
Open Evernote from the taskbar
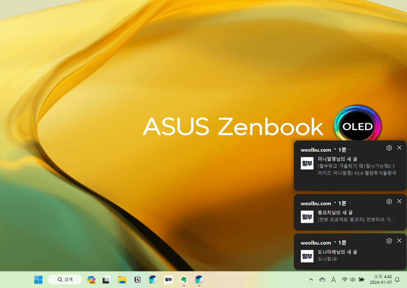(184, 280)
